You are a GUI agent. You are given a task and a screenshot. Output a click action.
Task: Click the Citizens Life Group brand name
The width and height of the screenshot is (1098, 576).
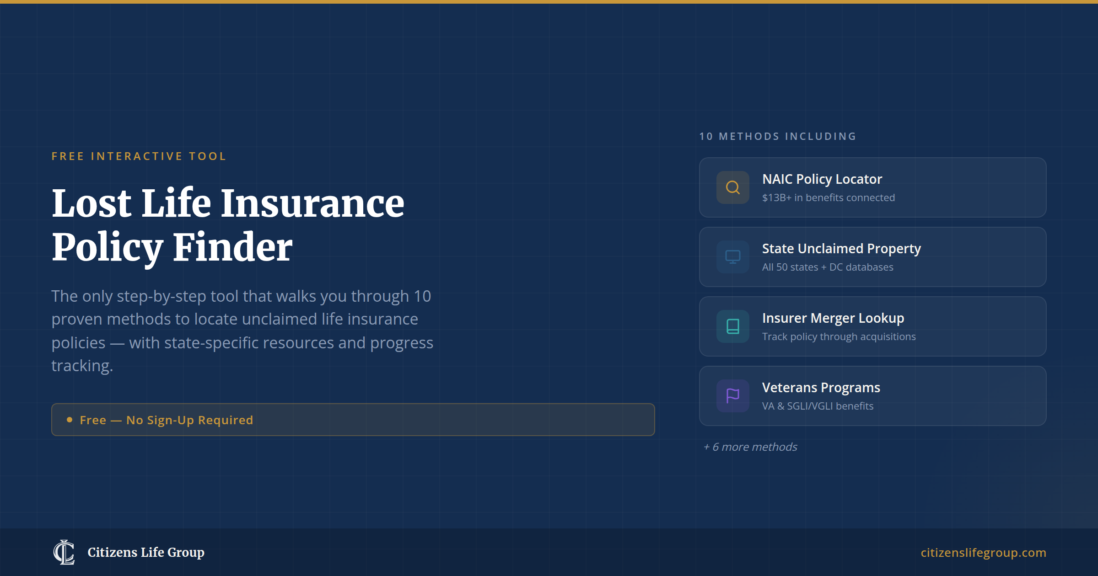coord(146,552)
